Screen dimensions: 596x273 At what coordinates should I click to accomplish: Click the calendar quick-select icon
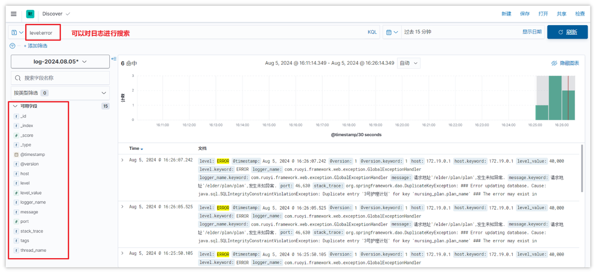[392, 32]
